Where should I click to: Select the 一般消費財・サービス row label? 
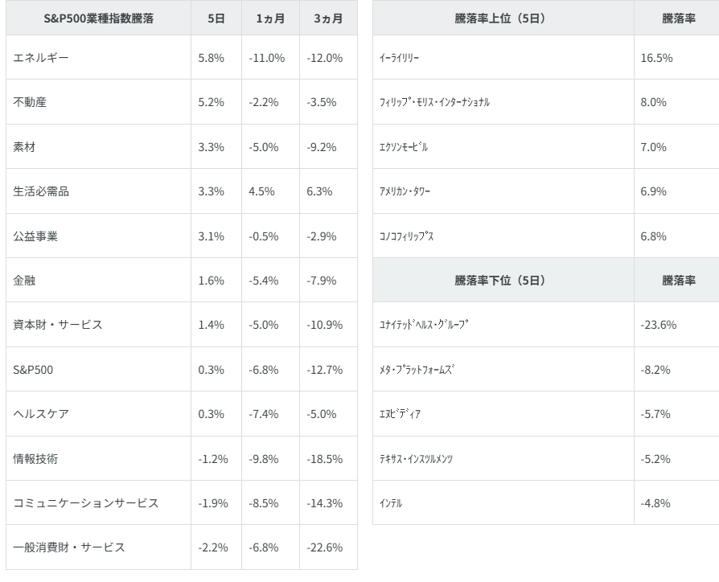(69, 547)
